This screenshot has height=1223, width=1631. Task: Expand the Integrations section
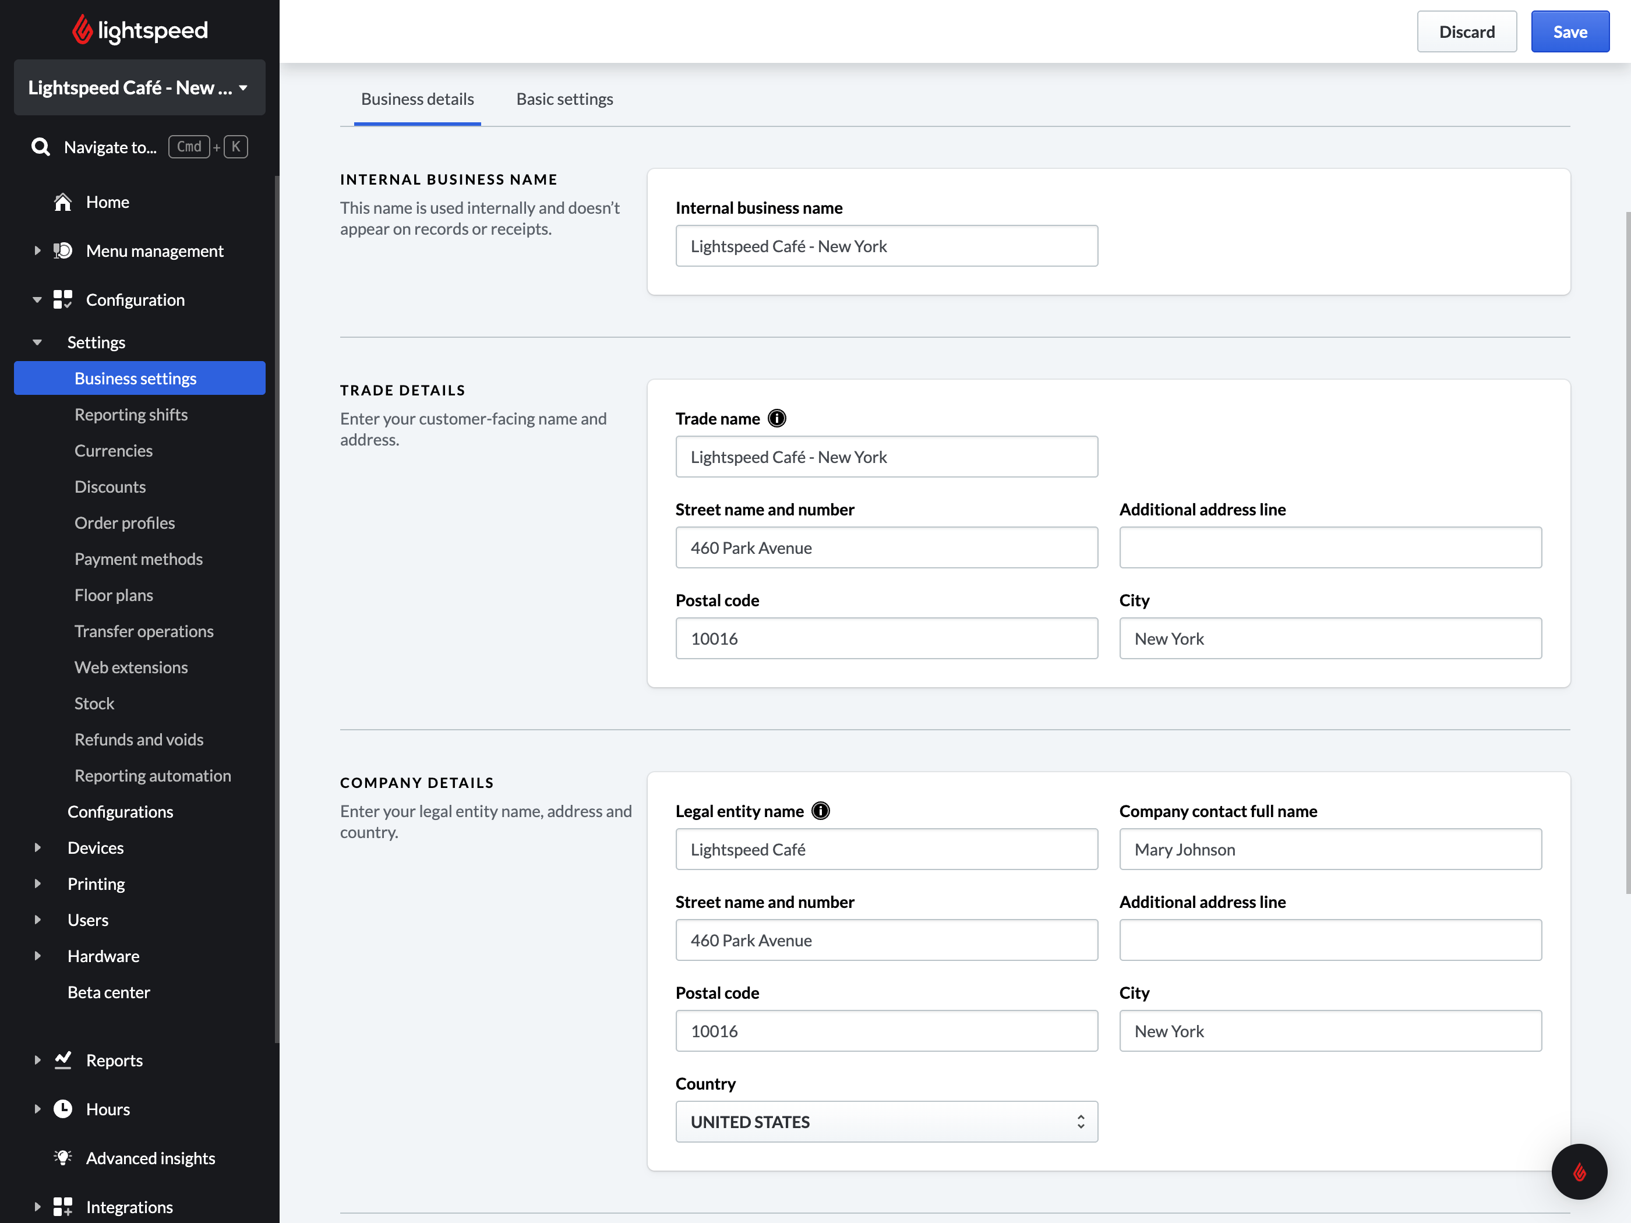[x=38, y=1207]
